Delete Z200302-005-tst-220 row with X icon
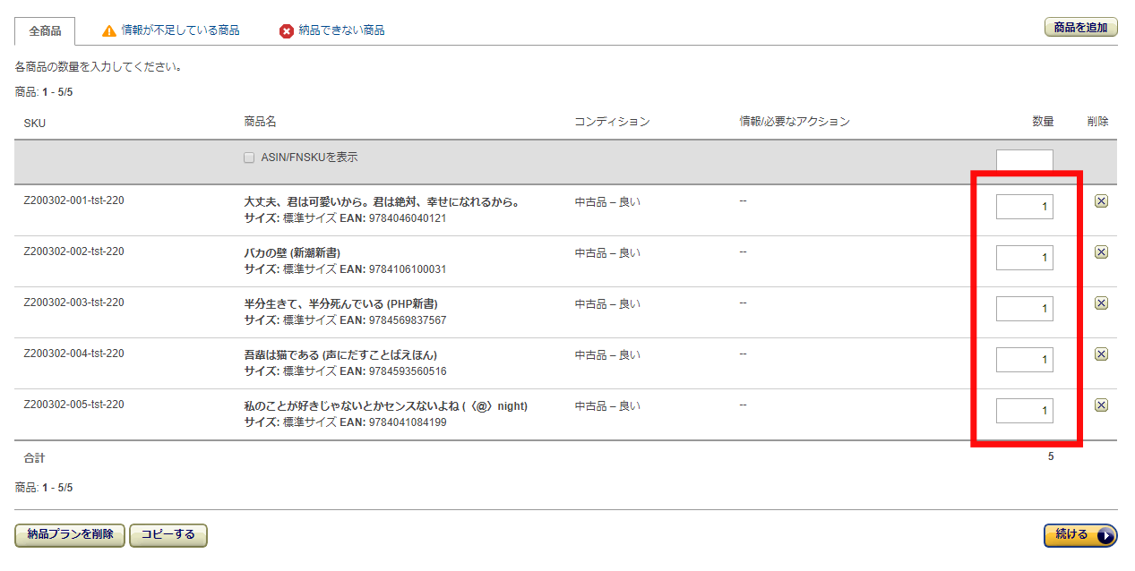The height and width of the screenshot is (571, 1135). (1101, 405)
